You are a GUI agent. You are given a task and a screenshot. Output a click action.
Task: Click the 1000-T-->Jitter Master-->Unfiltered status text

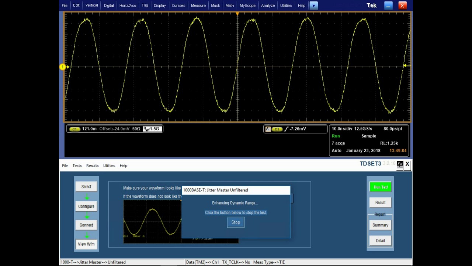point(93,262)
